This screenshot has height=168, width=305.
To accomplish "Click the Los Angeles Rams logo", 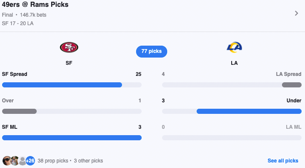I will [234, 47].
